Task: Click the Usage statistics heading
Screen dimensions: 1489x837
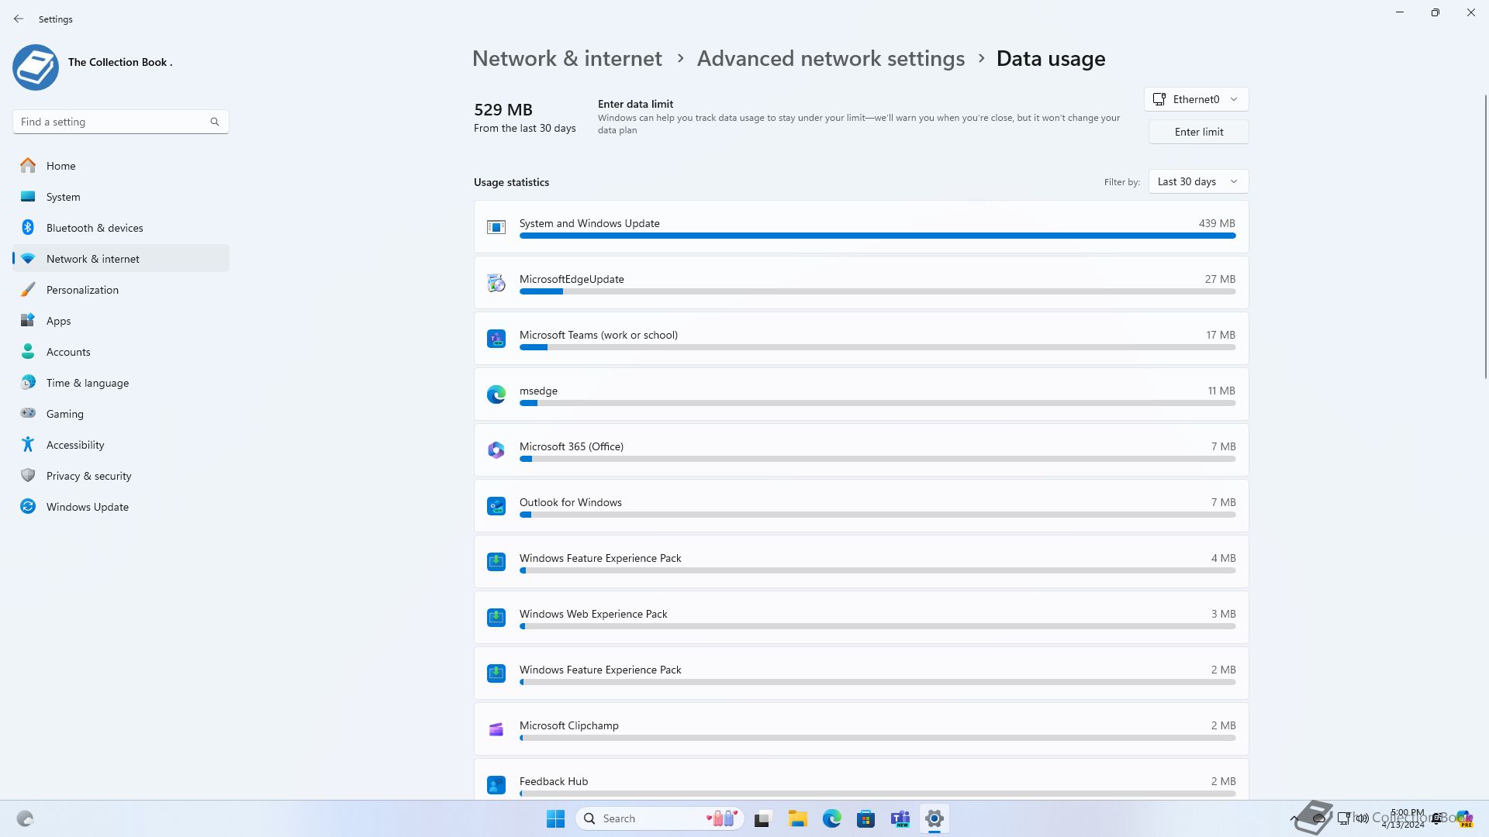Action: point(511,182)
